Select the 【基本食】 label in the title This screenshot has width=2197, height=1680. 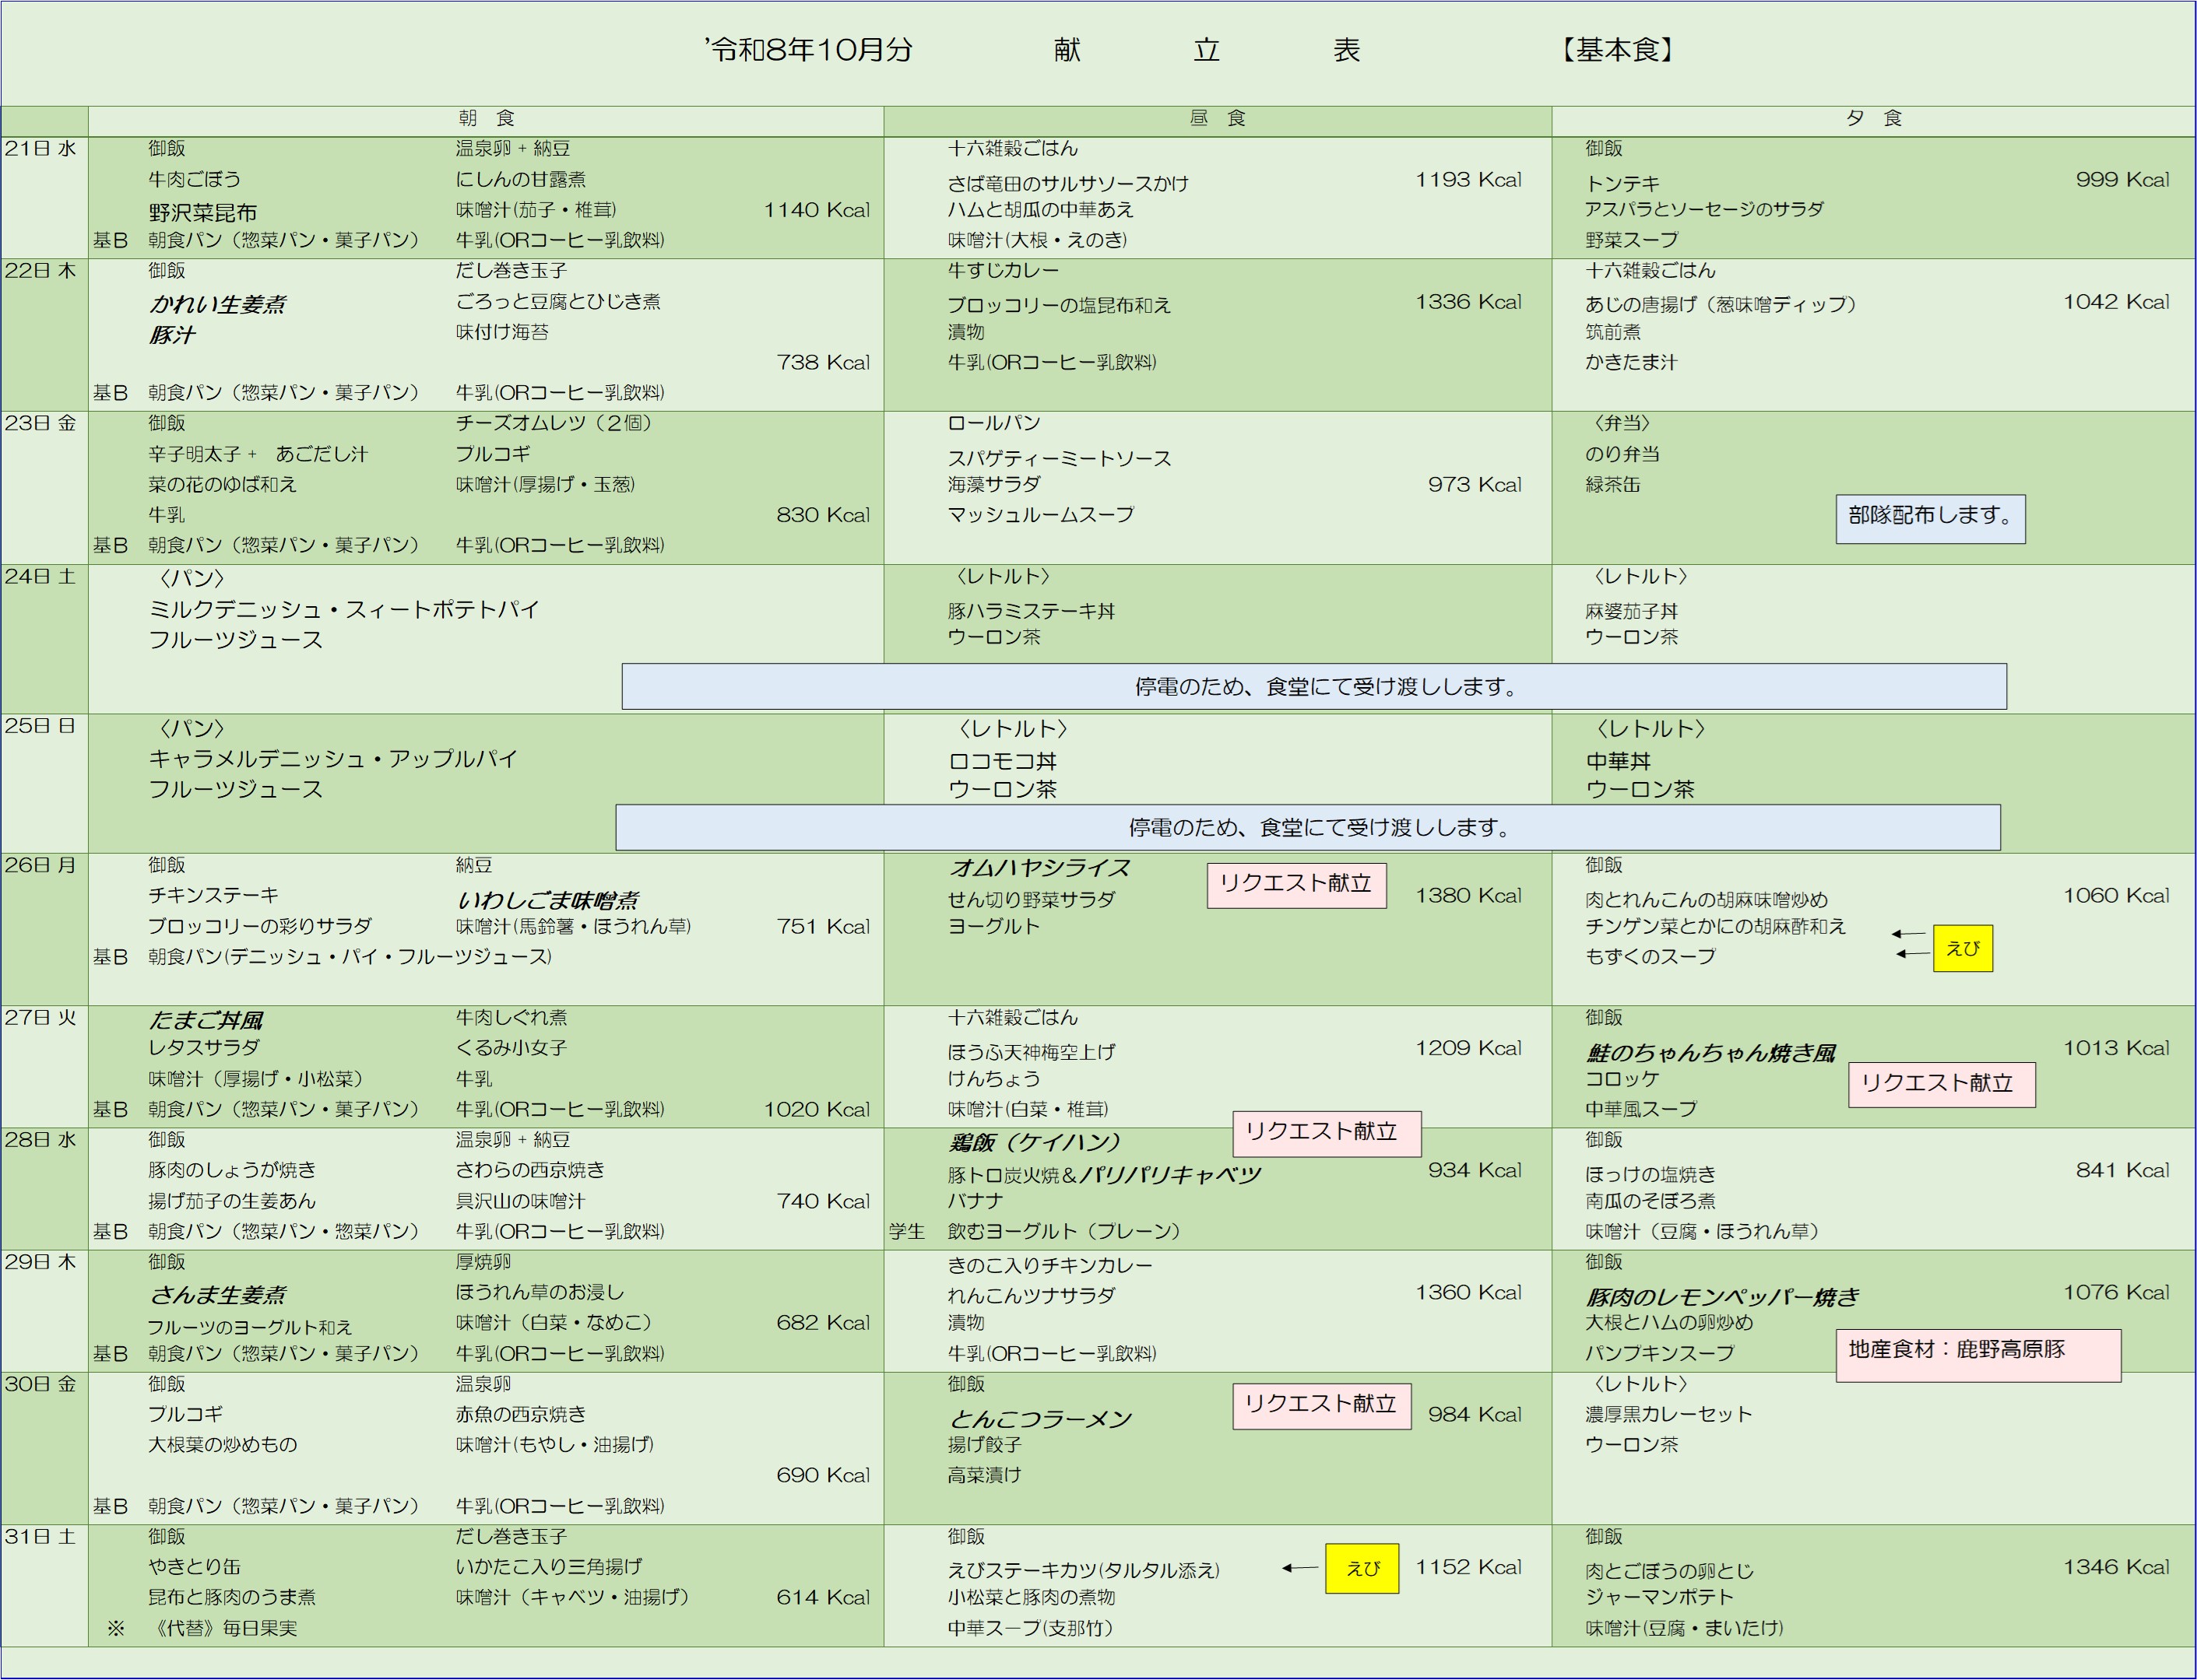(x=1617, y=50)
